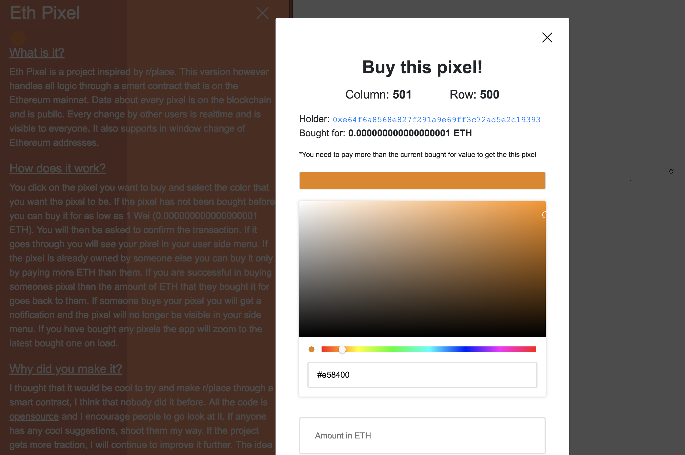685x455 pixels.
Task: Click the Amount in ETH input field
Action: pyautogui.click(x=422, y=436)
